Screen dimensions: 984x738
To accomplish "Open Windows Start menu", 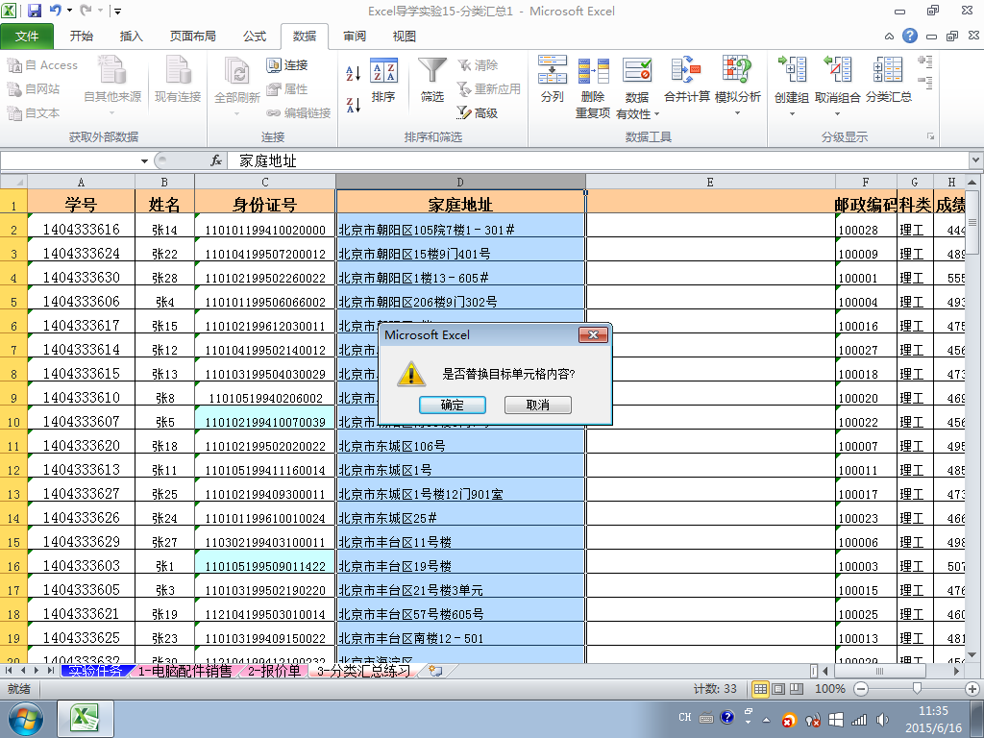I will (26, 719).
